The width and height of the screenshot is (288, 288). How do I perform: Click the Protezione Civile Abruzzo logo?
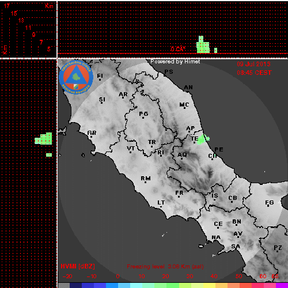76,77
